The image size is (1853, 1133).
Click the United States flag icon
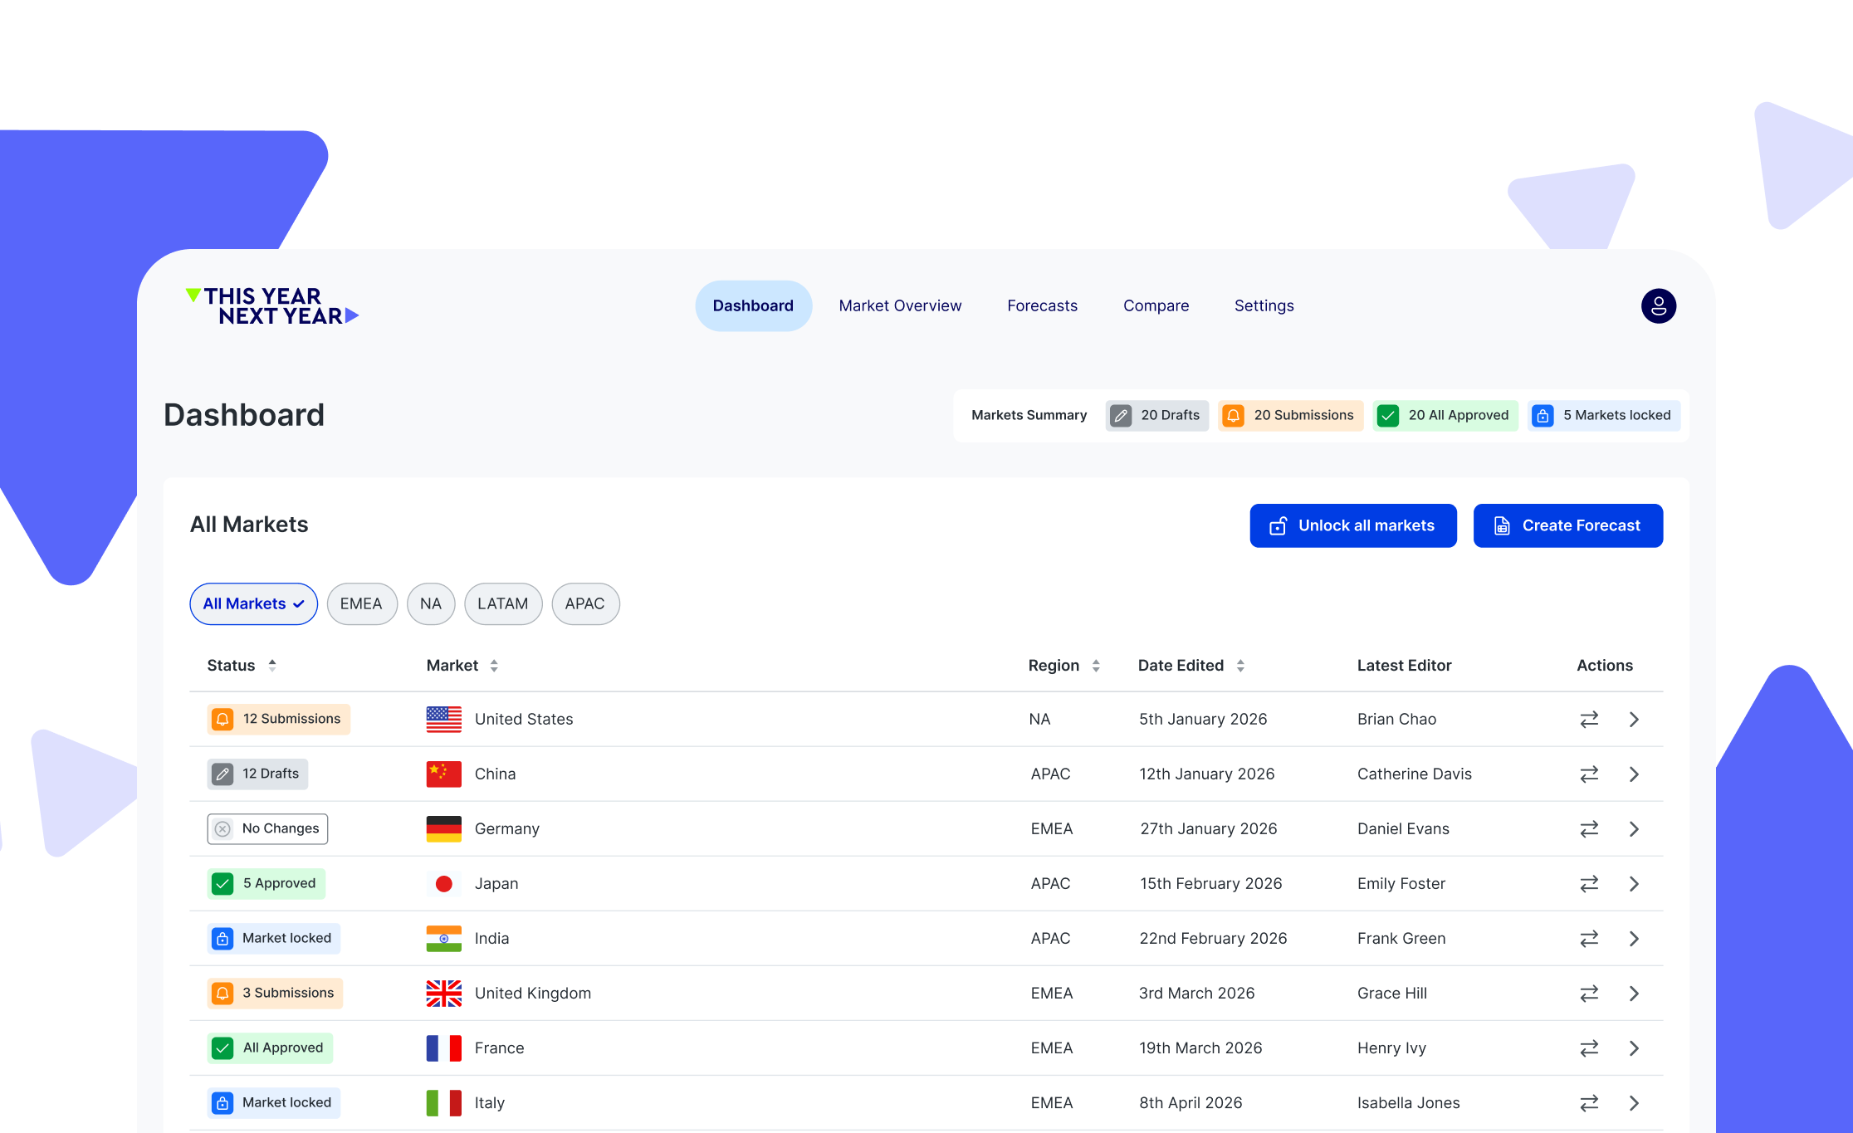444,720
